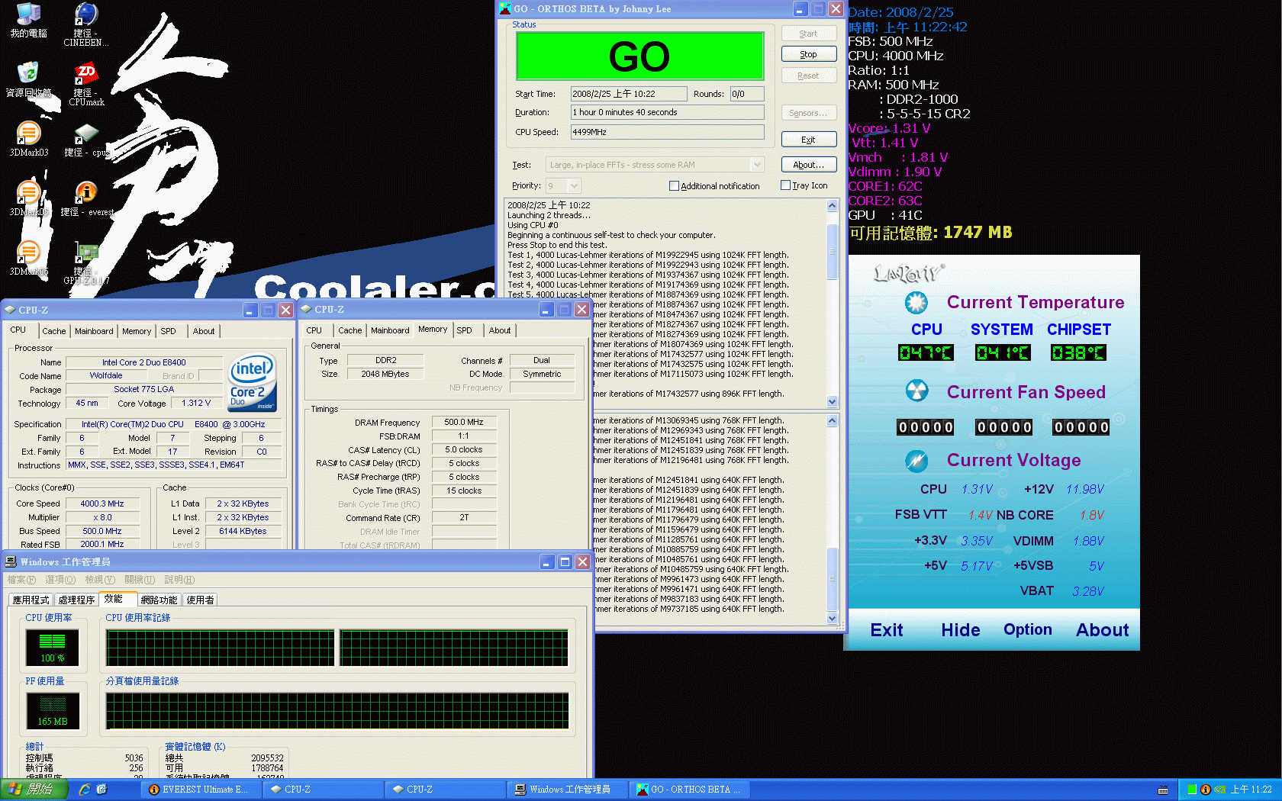Click About in the hardware monitor panel
This screenshot has width=1282, height=801.
[1103, 630]
